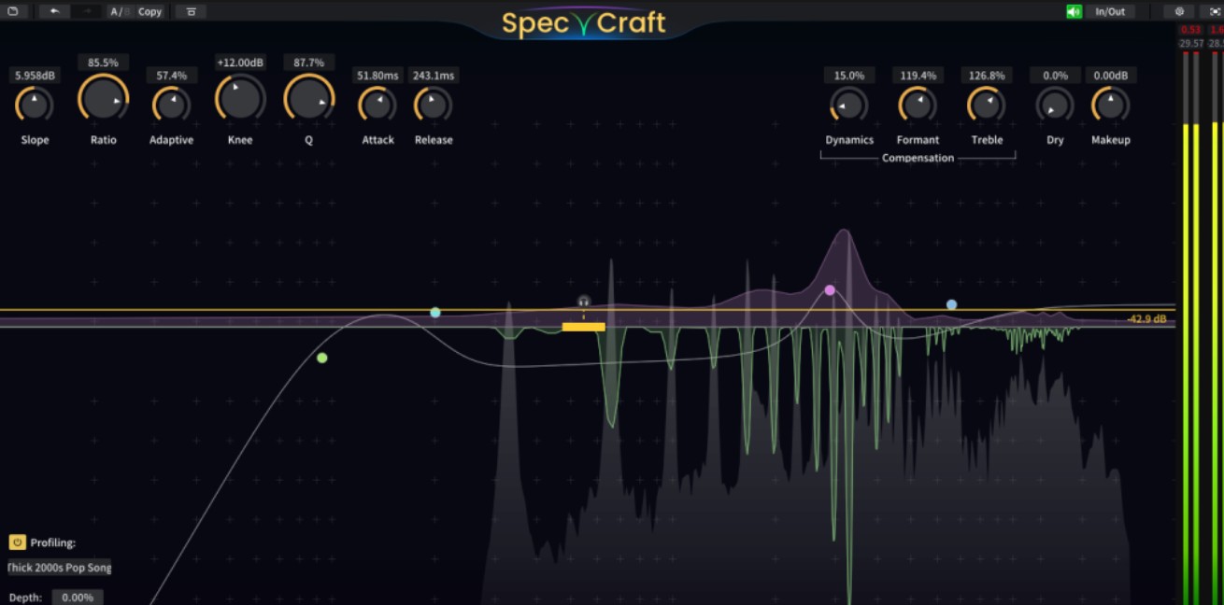
Task: Click the Knee knob
Action: pyautogui.click(x=240, y=97)
